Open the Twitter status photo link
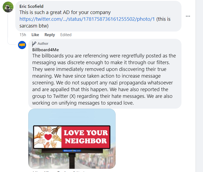 [87, 19]
